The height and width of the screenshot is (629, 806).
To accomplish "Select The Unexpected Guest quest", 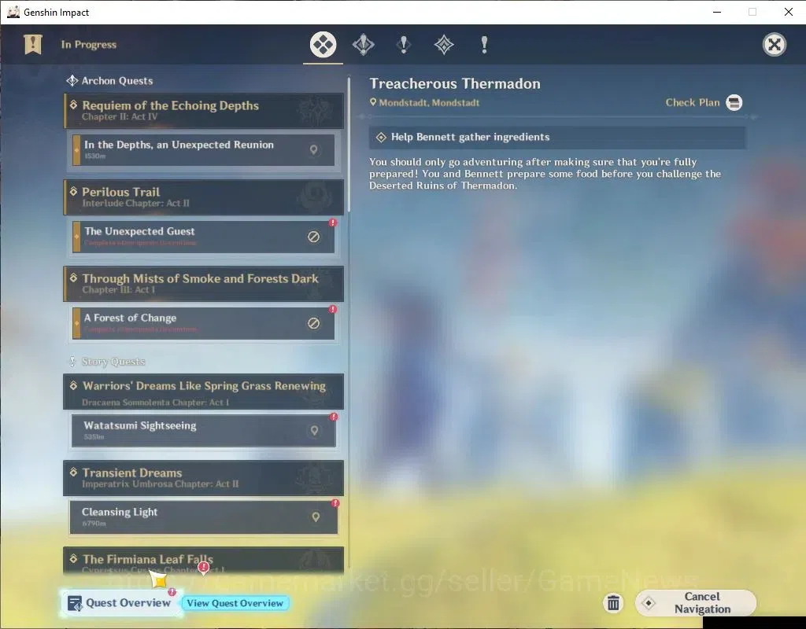I will pyautogui.click(x=204, y=236).
